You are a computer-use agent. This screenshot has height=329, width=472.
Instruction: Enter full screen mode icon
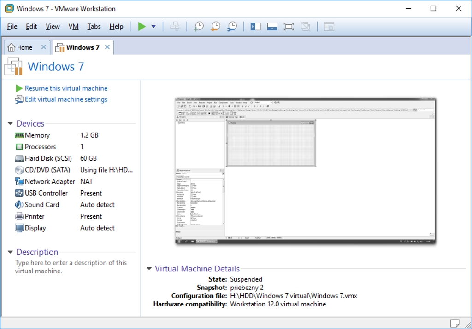coord(289,27)
